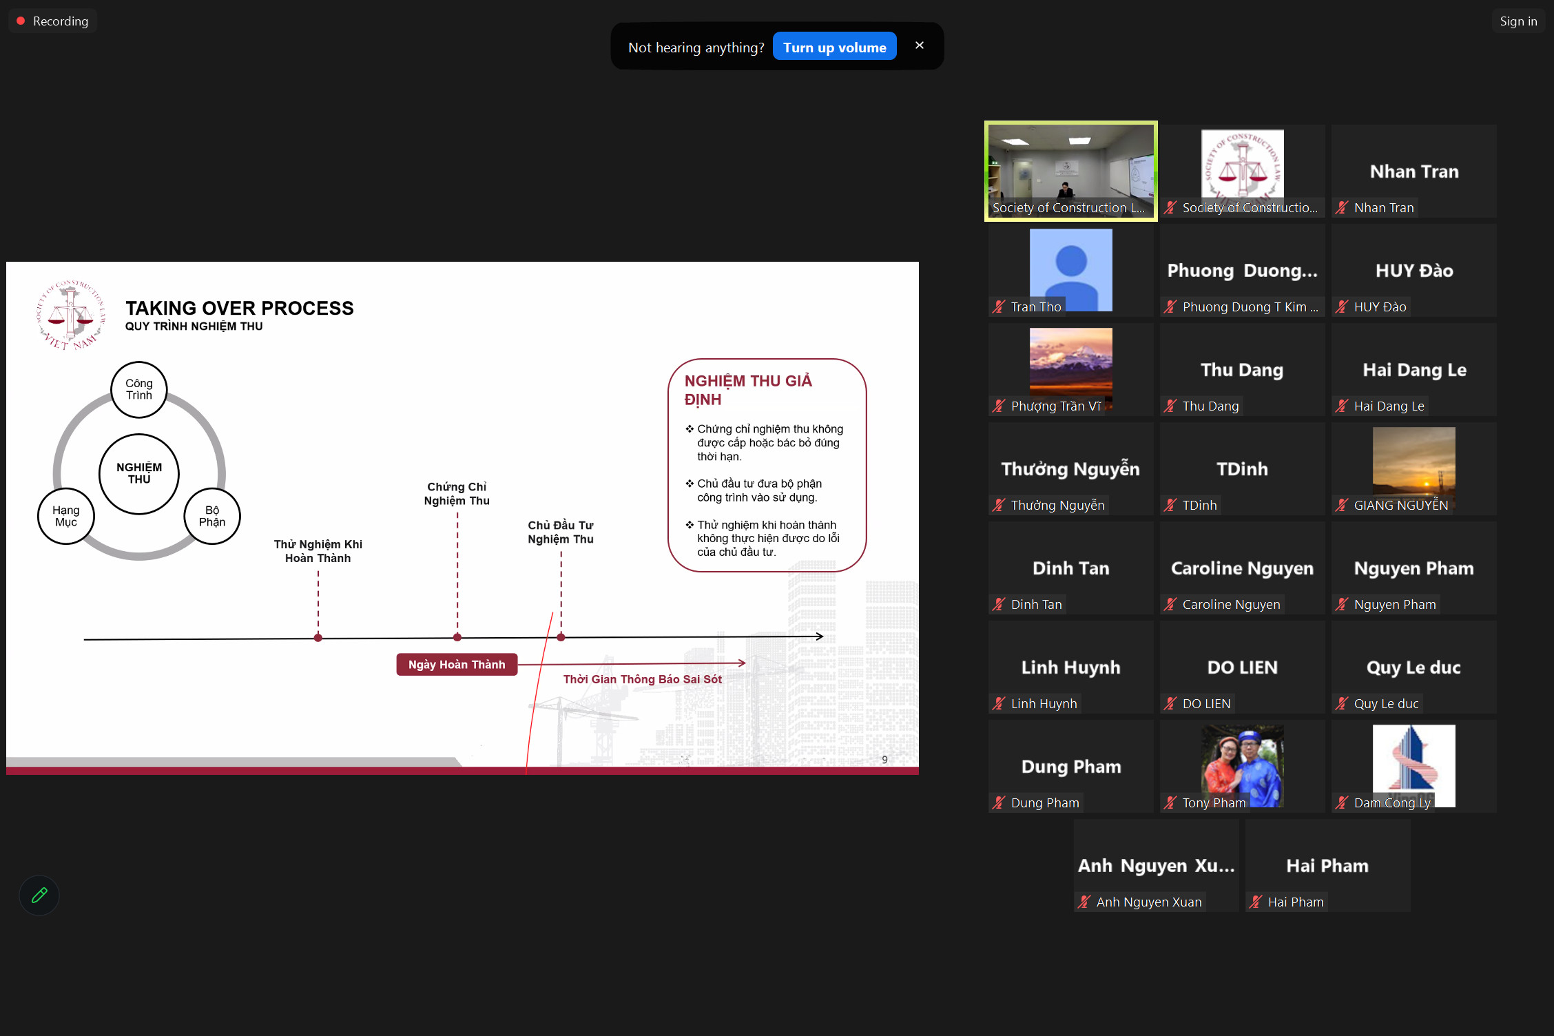The width and height of the screenshot is (1554, 1036).
Task: Dismiss the volume notification with X
Action: 919,45
